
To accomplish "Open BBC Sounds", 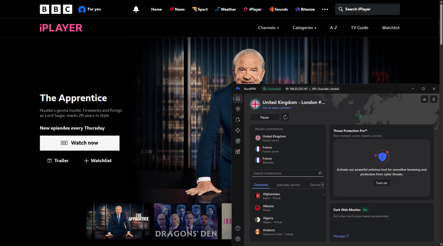I will point(278,10).
